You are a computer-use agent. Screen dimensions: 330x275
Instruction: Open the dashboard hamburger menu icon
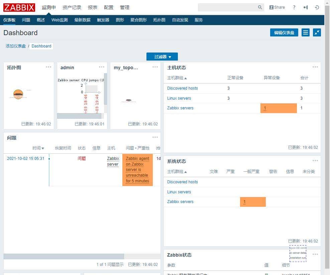point(306,32)
